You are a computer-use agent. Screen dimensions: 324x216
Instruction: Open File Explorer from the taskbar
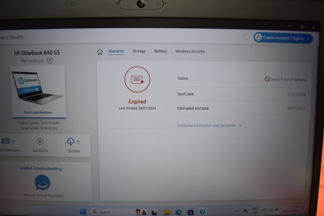(167, 212)
